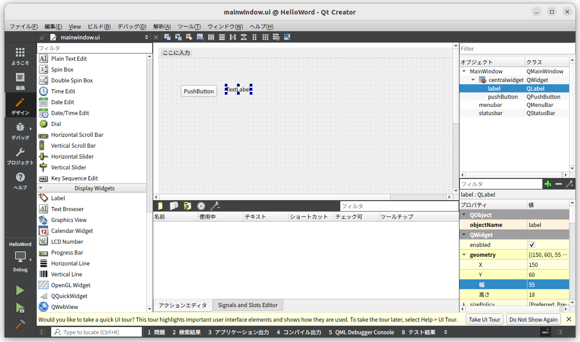The width and height of the screenshot is (580, 342).
Task: Click the Type to locate search field
Action: pos(97,332)
